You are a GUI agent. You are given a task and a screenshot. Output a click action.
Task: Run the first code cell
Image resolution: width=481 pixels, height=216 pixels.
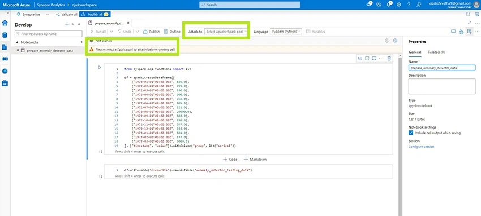[100, 67]
